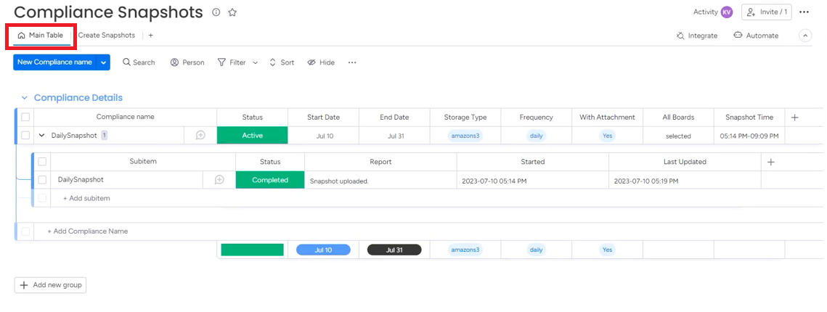
Task: Click the daily frequency tag in item row
Action: [536, 136]
